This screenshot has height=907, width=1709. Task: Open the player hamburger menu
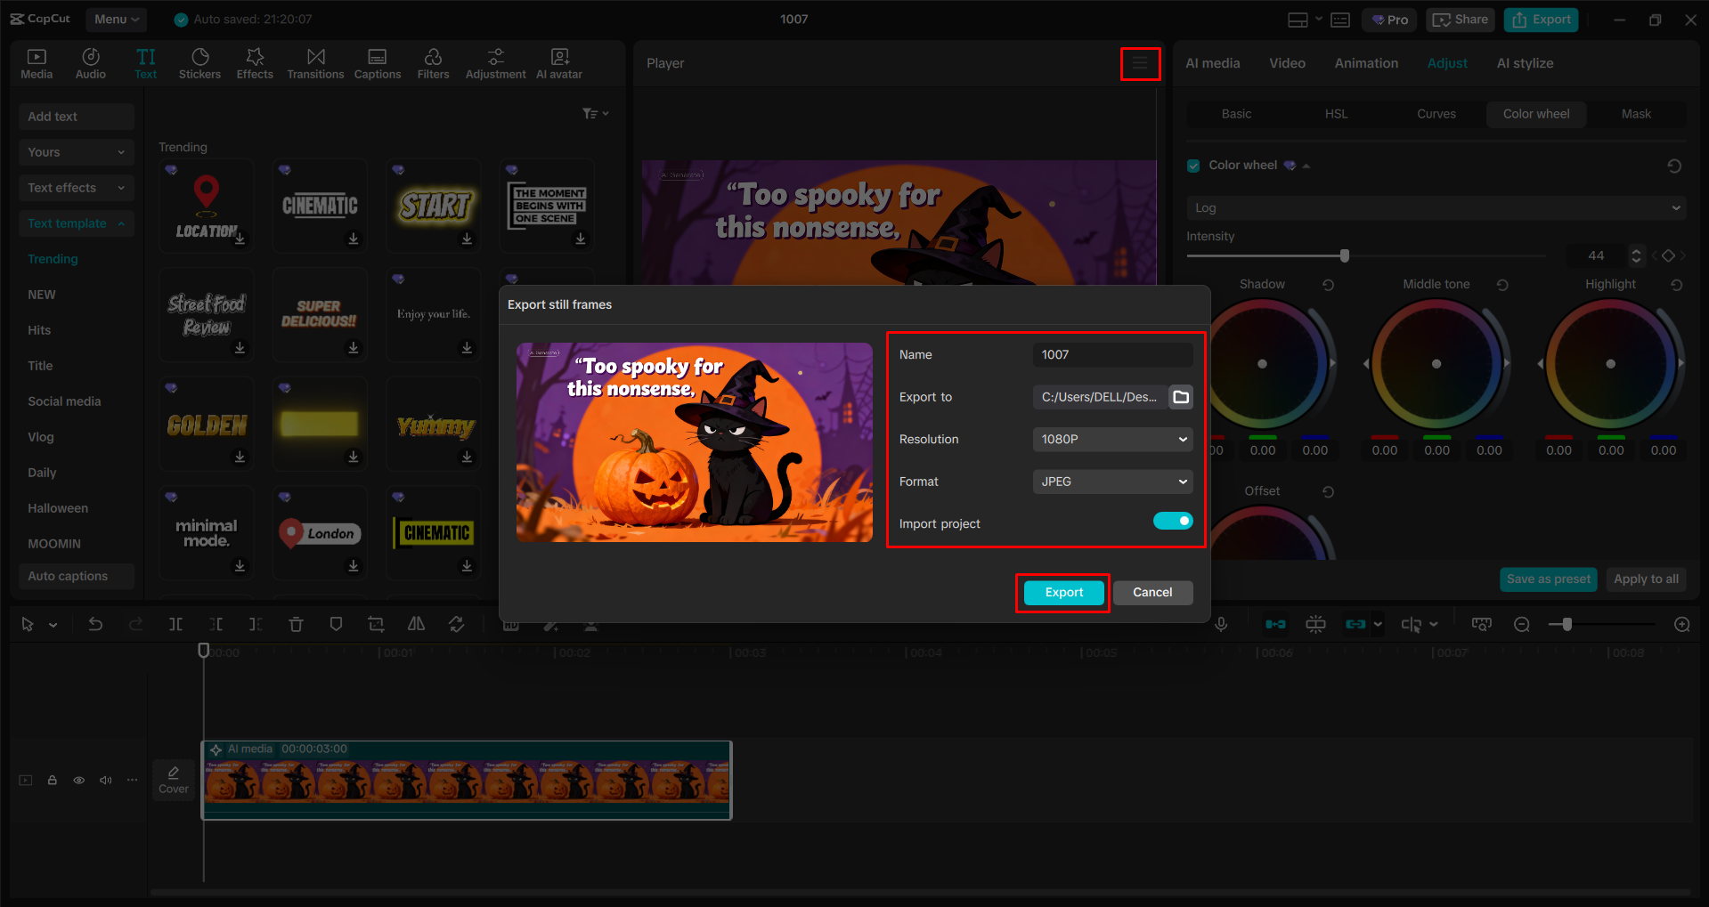[1140, 64]
